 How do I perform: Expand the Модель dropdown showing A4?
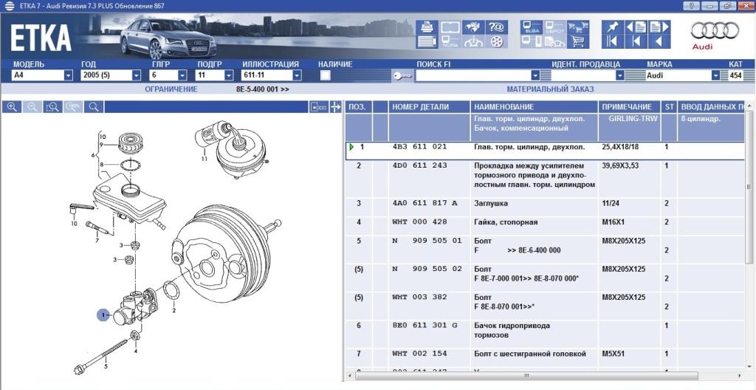pyautogui.click(x=68, y=75)
